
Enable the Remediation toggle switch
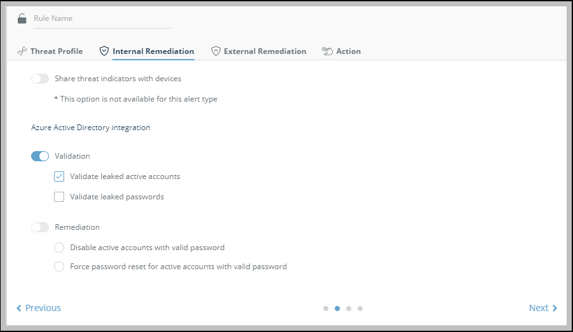(40, 227)
